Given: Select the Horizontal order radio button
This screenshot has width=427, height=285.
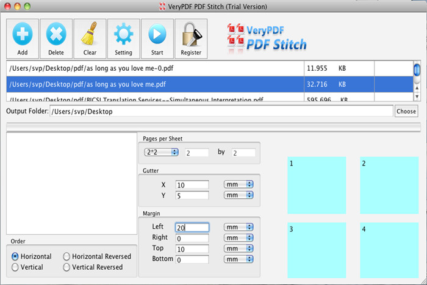Looking at the screenshot, I should coord(15,256).
